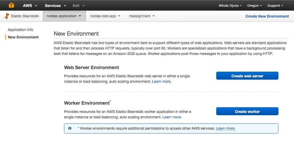Switch to rtassignment application
Screen dimensions: 294x142
coord(142,16)
